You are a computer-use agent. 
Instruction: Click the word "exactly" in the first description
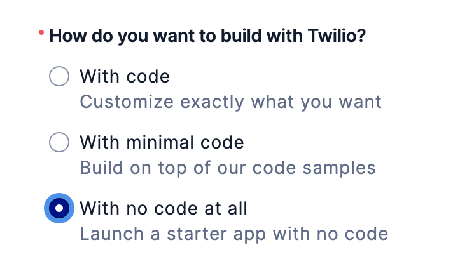pos(213,103)
